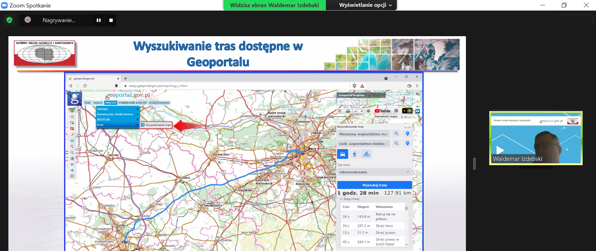This screenshot has height=251, width=596.
Task: Click Waldemar Izdebski video thumbnail
Action: click(535, 138)
